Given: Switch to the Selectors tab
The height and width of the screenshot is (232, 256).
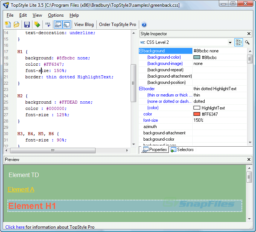Looking at the screenshot, I should coord(182,150).
